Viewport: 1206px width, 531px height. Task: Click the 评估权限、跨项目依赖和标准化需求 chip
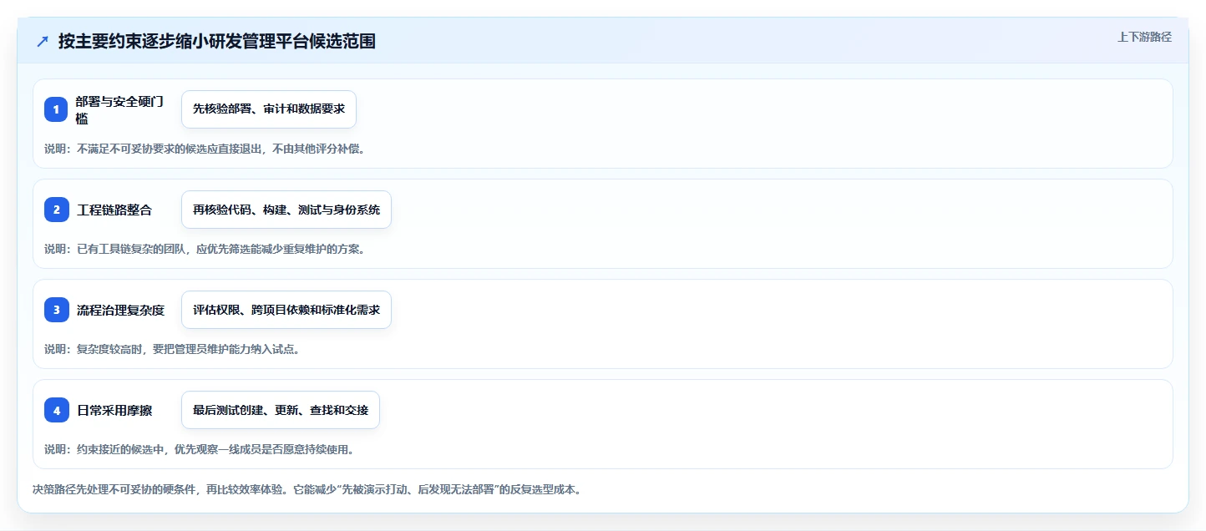[x=286, y=310]
